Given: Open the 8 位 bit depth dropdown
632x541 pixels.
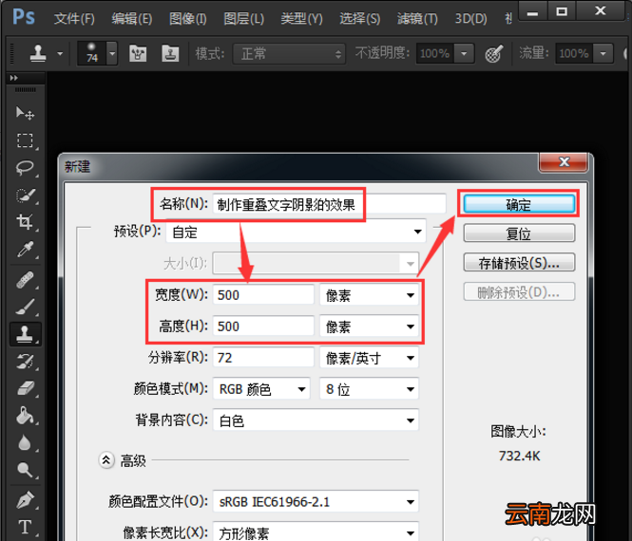Looking at the screenshot, I should [369, 389].
